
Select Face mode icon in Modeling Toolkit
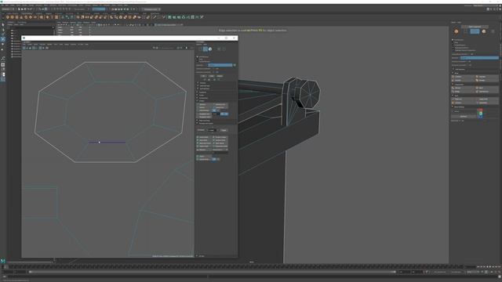coord(484,31)
